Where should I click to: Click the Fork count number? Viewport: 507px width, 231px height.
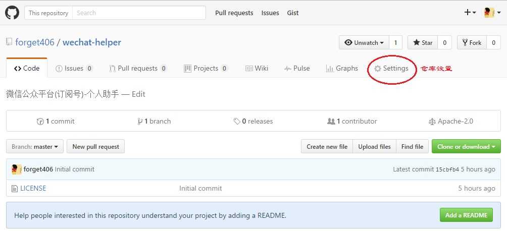pos(493,43)
